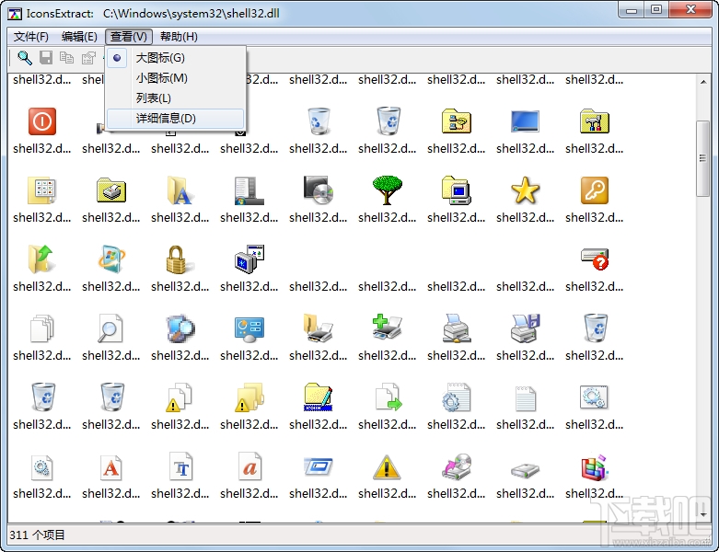Select the printer with green plus icon
This screenshot has height=552, width=719.
tap(387, 328)
